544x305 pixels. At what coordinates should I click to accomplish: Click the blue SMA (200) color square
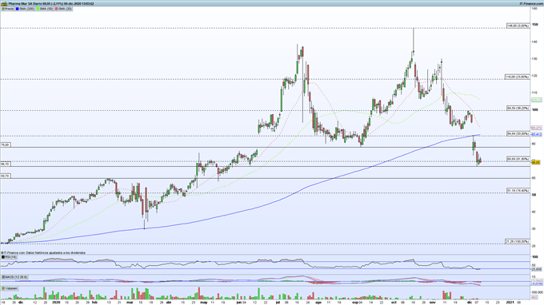point(17,9)
